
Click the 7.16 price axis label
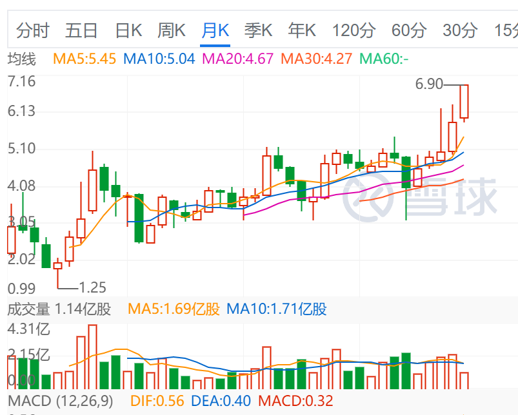coord(21,81)
